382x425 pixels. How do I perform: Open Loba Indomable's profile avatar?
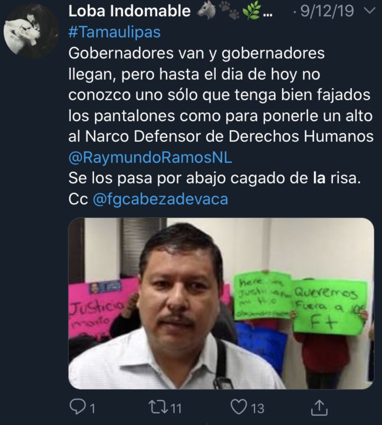coord(31,31)
